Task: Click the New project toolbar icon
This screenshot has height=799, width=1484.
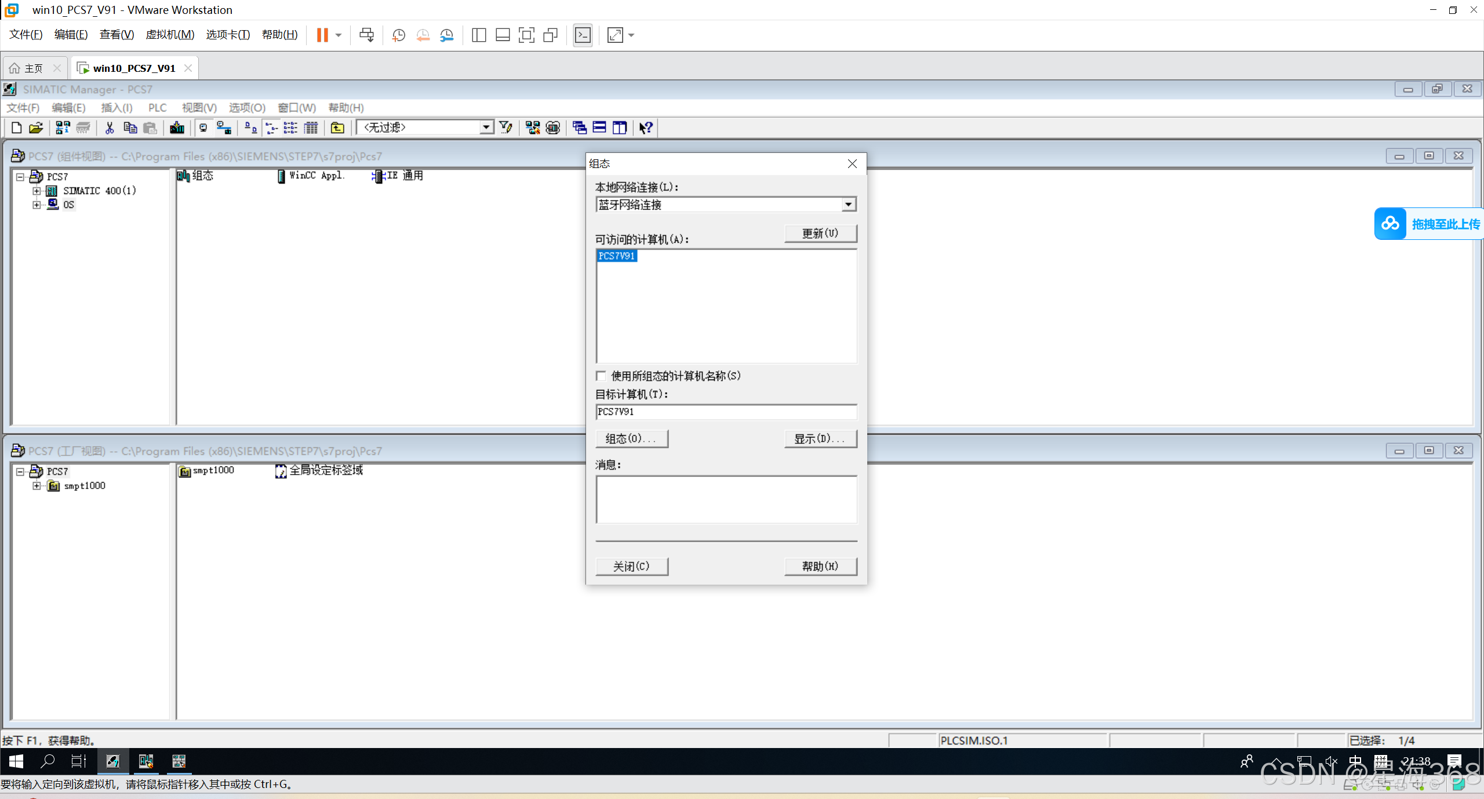Action: [16, 127]
